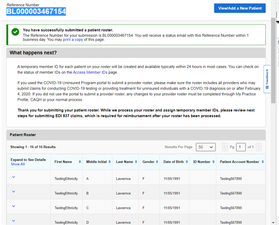Sort by ID Number column arrows

point(214,162)
